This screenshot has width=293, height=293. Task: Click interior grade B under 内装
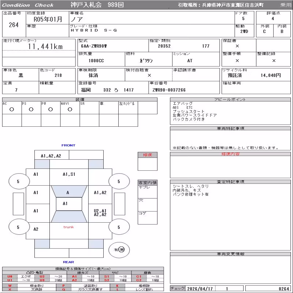[282, 31]
